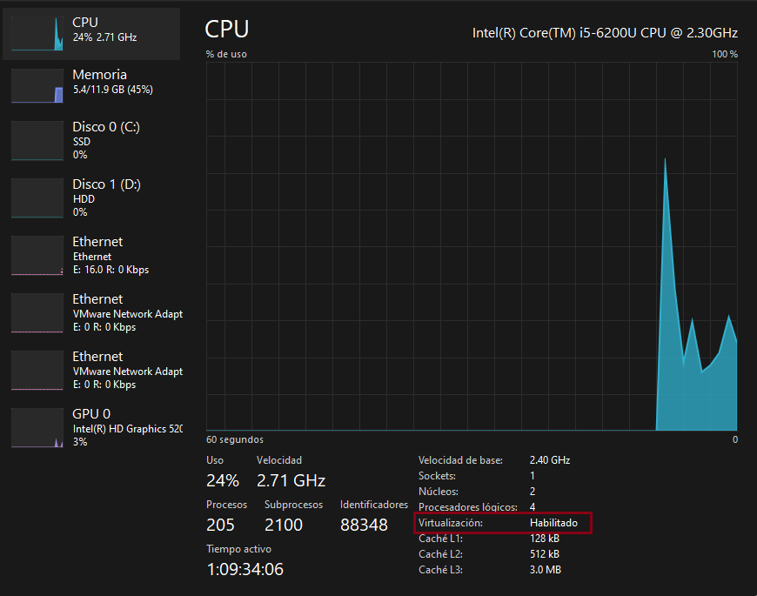Select the Memoria 5.4/11.9 GB label
The image size is (757, 596).
point(112,90)
